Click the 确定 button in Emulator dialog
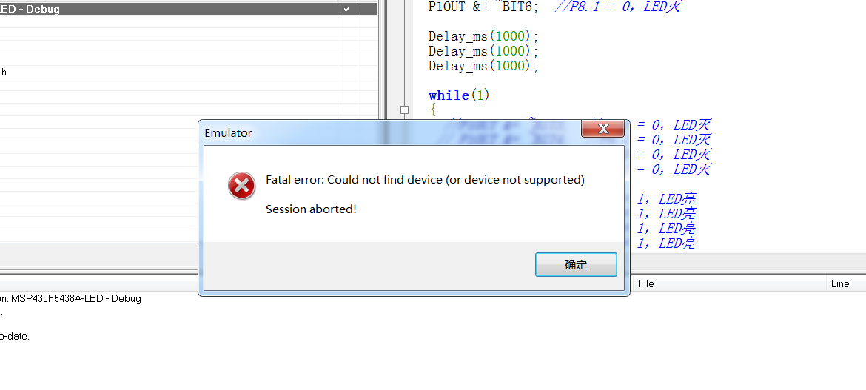This screenshot has height=390, width=866. [576, 265]
